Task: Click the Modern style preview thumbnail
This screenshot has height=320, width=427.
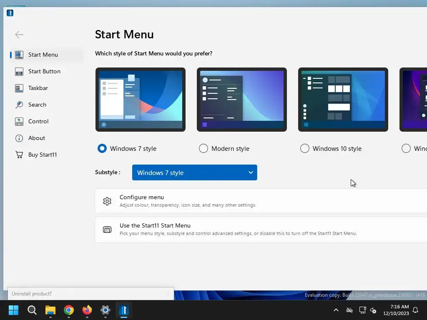Action: pos(242,100)
